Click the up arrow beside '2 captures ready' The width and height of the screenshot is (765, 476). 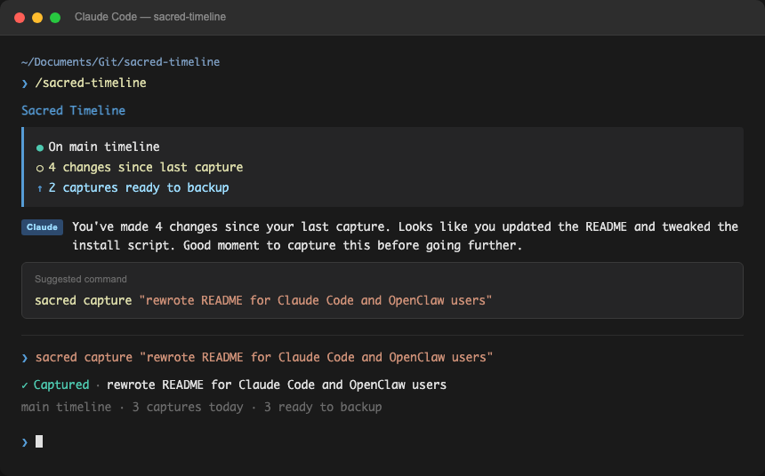(40, 188)
